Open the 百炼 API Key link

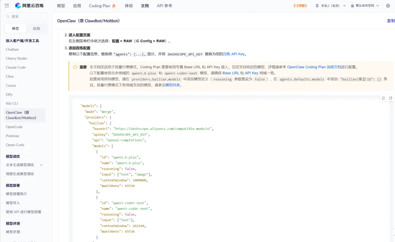pos(234,54)
